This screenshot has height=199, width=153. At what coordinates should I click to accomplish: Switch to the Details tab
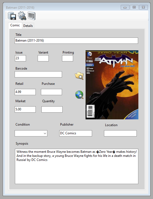(28, 26)
